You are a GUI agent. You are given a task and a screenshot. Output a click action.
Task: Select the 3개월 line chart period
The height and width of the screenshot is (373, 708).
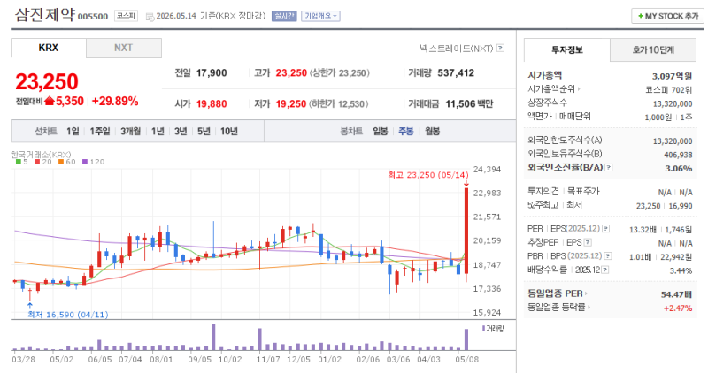130,131
